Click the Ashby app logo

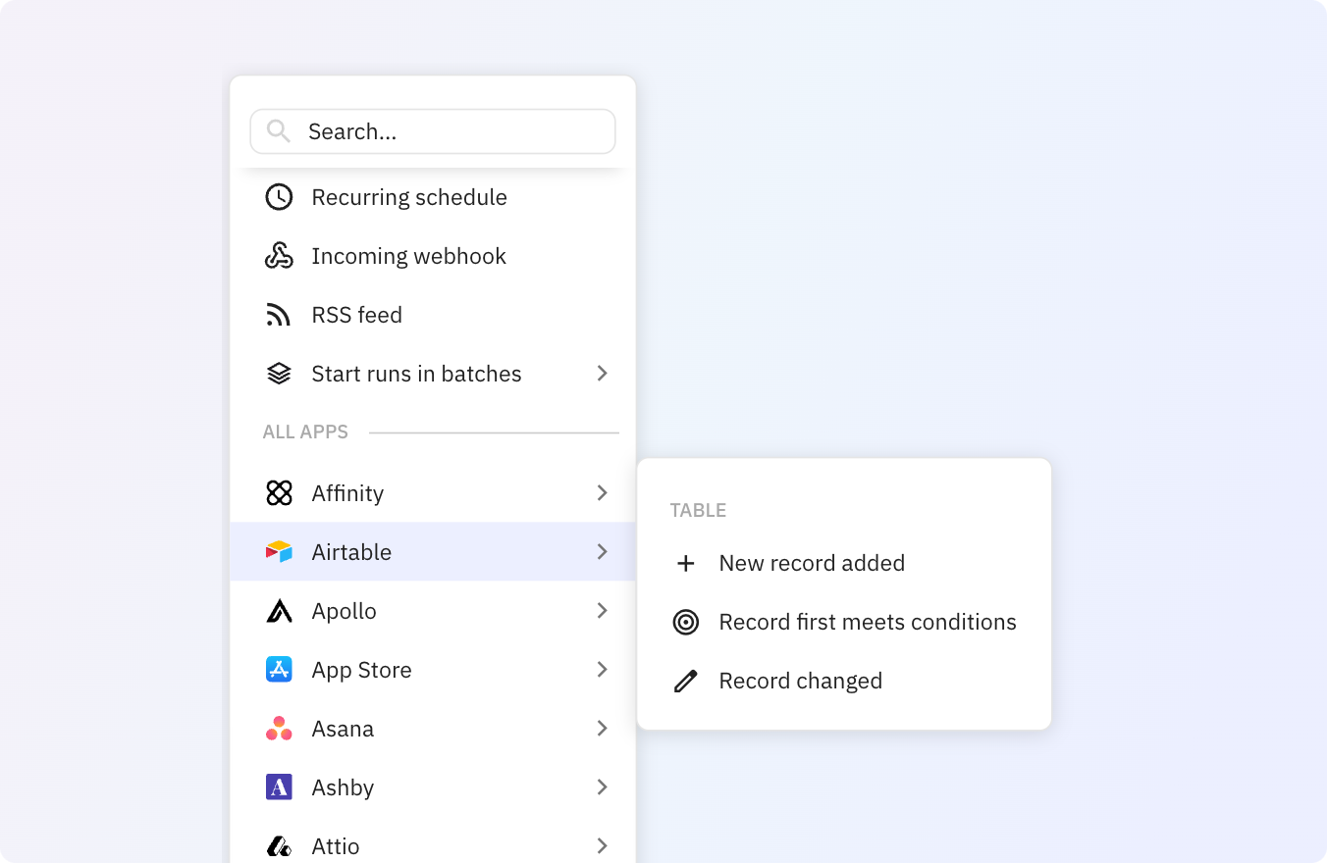pyautogui.click(x=279, y=787)
